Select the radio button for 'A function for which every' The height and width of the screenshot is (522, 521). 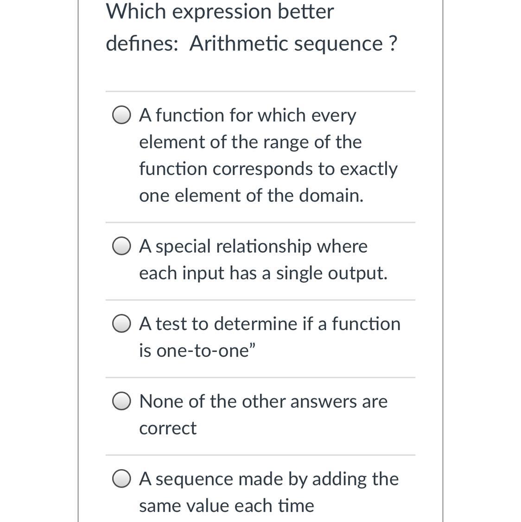coord(121,115)
